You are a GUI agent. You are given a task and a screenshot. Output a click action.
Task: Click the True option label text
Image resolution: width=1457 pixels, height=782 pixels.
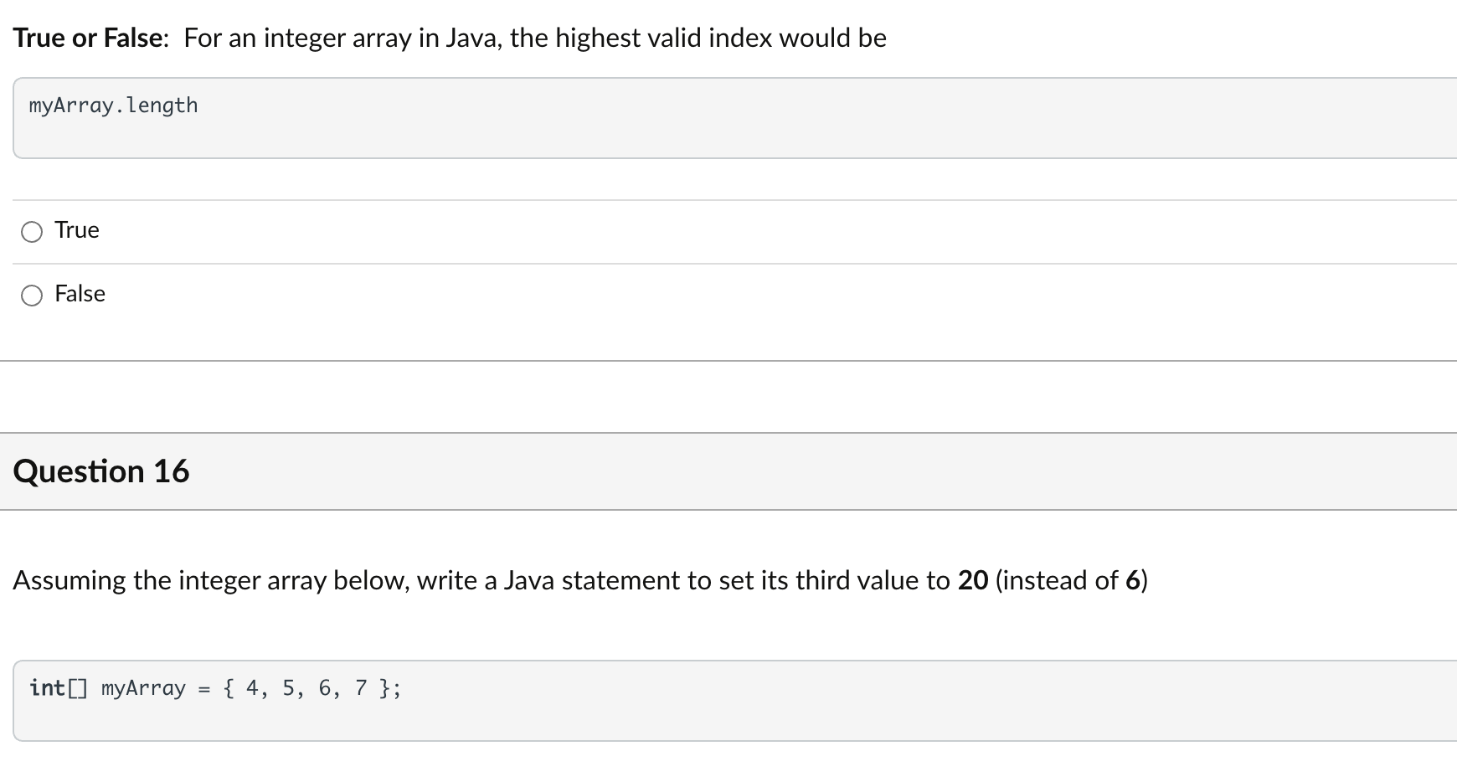(x=76, y=229)
